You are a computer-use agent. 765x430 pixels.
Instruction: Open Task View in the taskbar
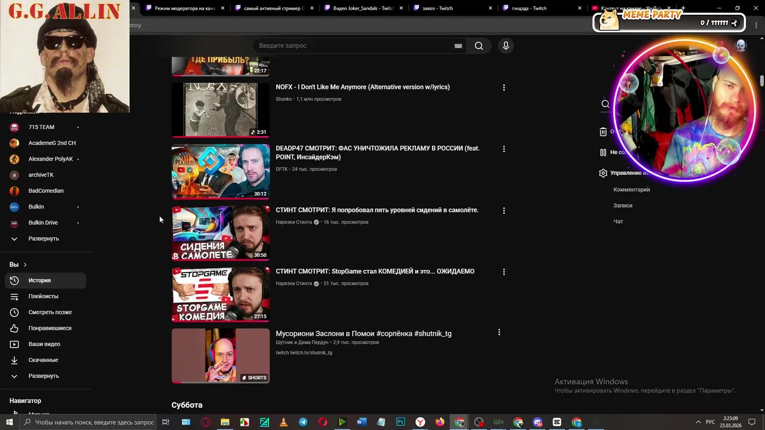(x=166, y=422)
